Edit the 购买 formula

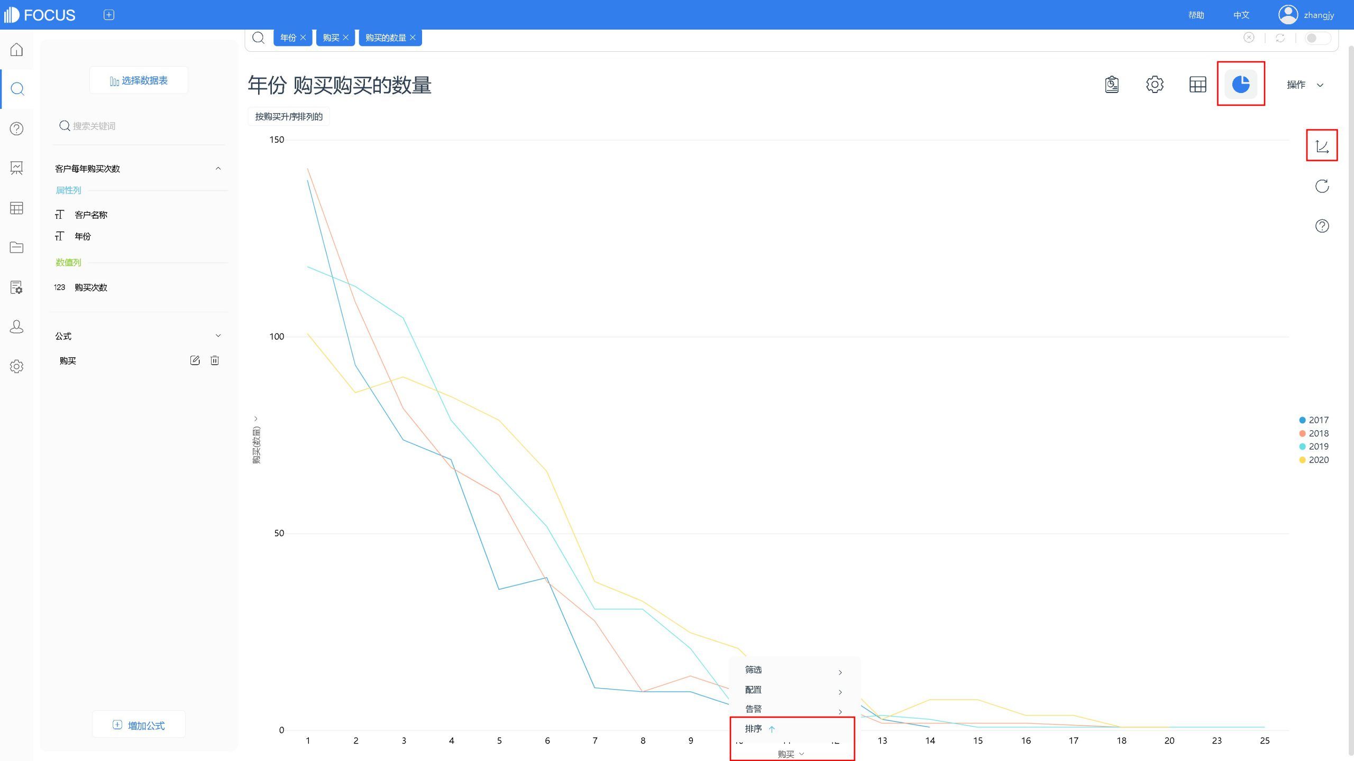(x=195, y=360)
